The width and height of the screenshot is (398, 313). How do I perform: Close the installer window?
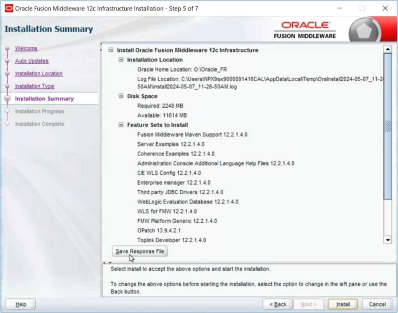click(x=385, y=9)
